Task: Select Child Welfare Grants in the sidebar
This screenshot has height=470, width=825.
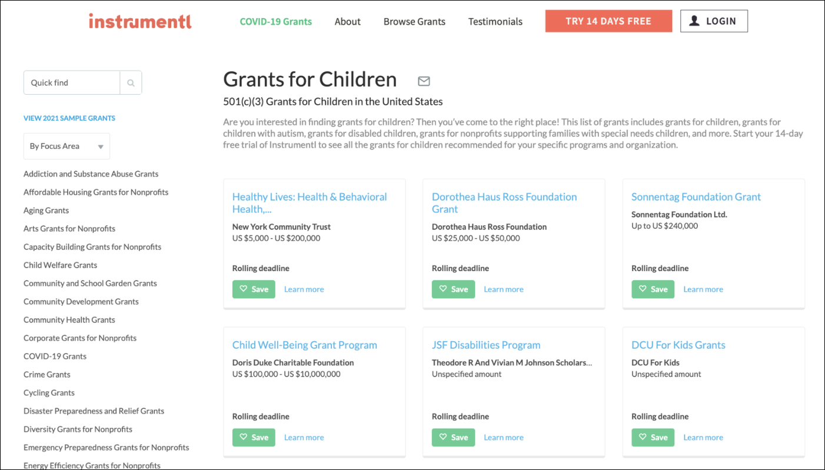Action: pos(60,265)
